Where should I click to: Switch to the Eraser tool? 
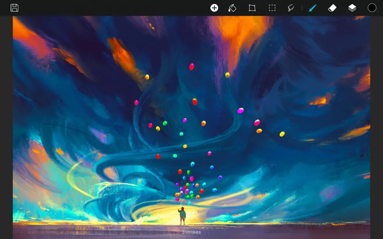(332, 8)
